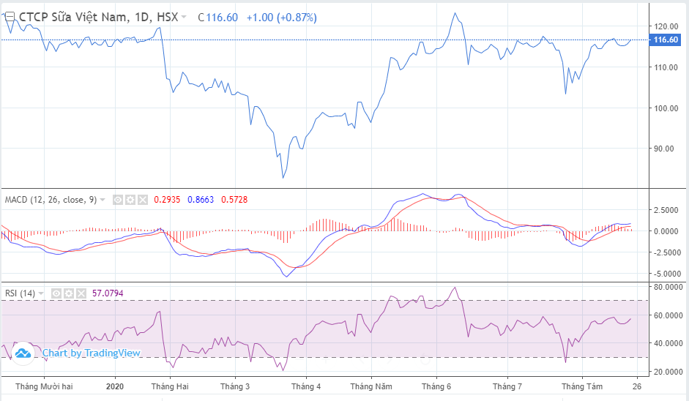689x401 pixels.
Task: Click the RSI value 57.0794
Action: point(108,293)
